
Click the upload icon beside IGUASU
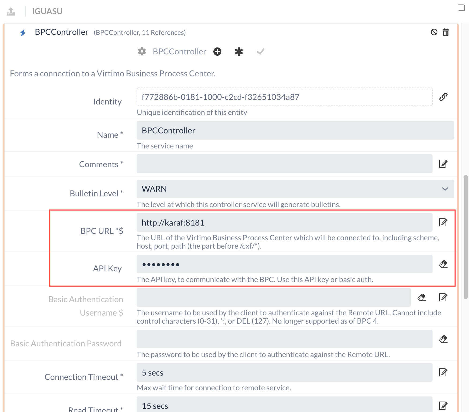coord(11,11)
